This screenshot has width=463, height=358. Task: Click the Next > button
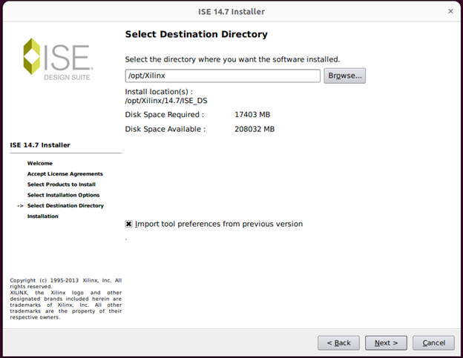coord(386,343)
